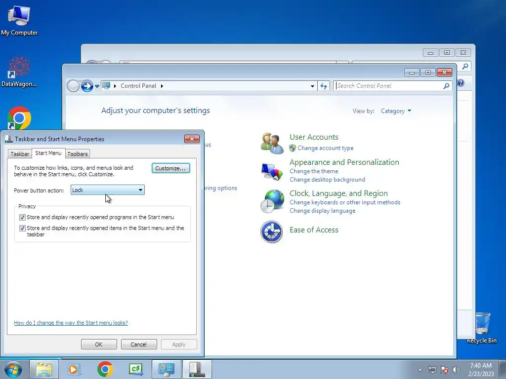
Task: Click Change desktop background link
Action: click(327, 180)
